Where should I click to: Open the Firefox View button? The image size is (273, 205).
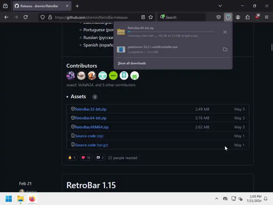(x=5, y=6)
